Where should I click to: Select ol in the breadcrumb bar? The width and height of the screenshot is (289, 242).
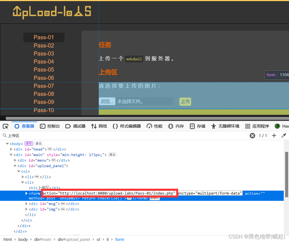pos(98,240)
